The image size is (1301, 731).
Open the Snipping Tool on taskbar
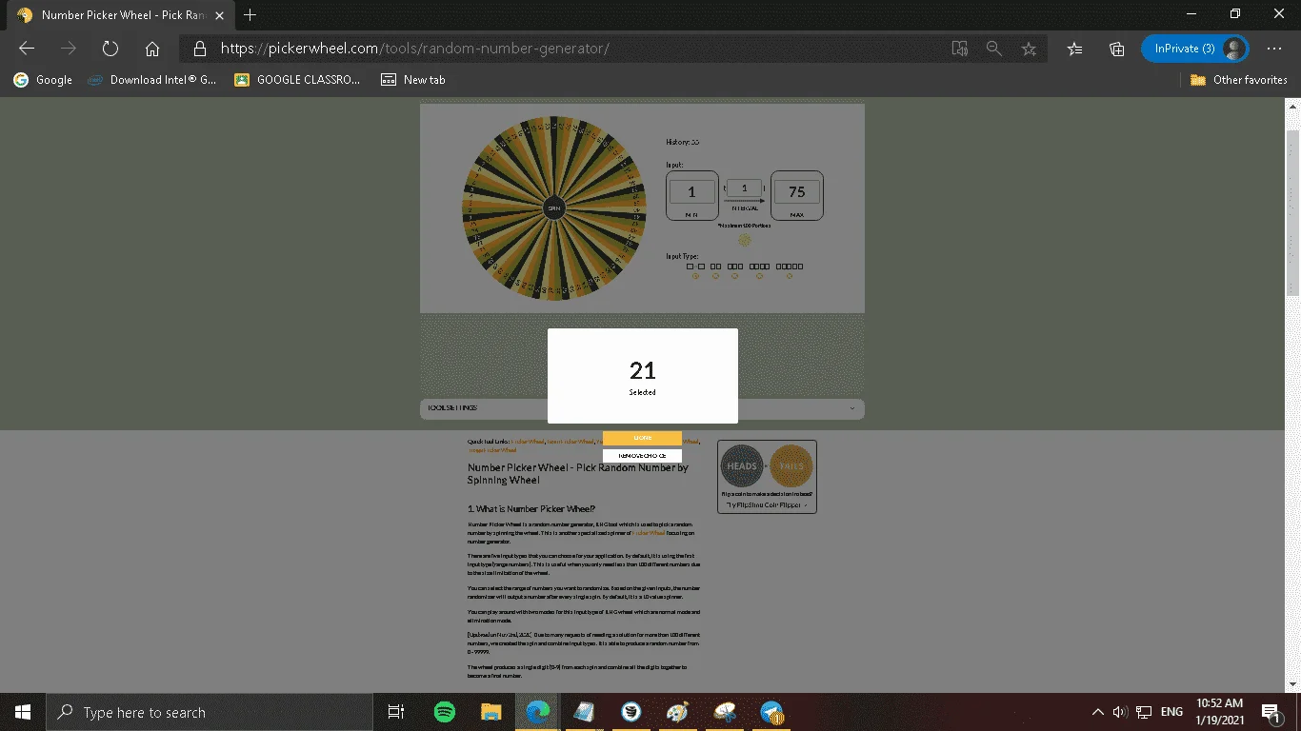click(x=724, y=712)
